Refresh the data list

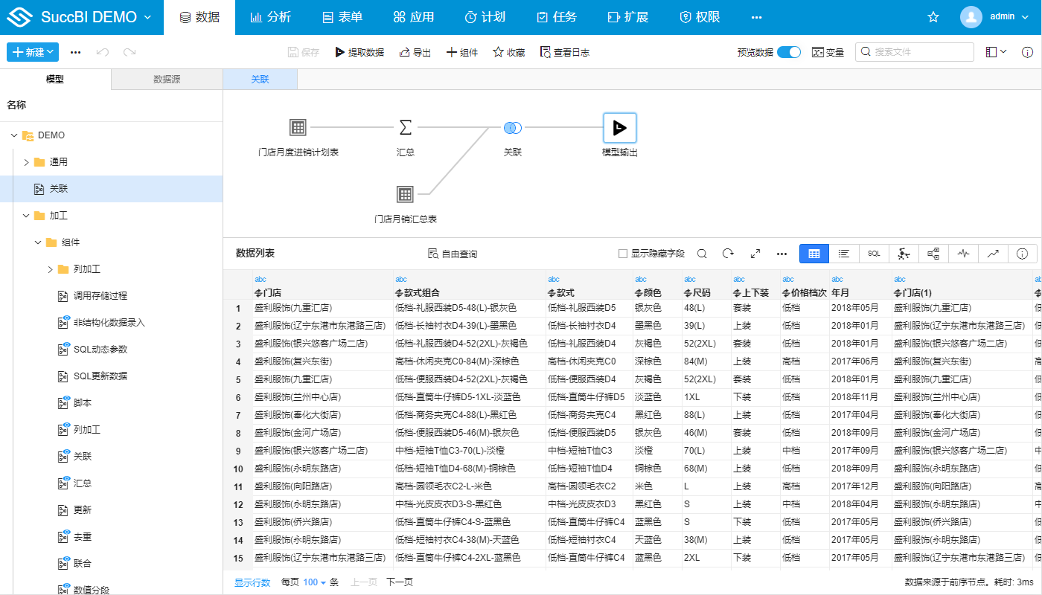(x=729, y=254)
